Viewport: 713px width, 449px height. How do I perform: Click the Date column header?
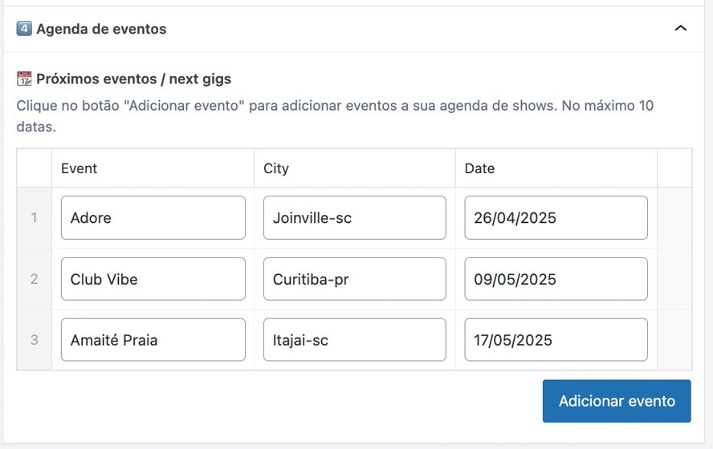click(479, 168)
